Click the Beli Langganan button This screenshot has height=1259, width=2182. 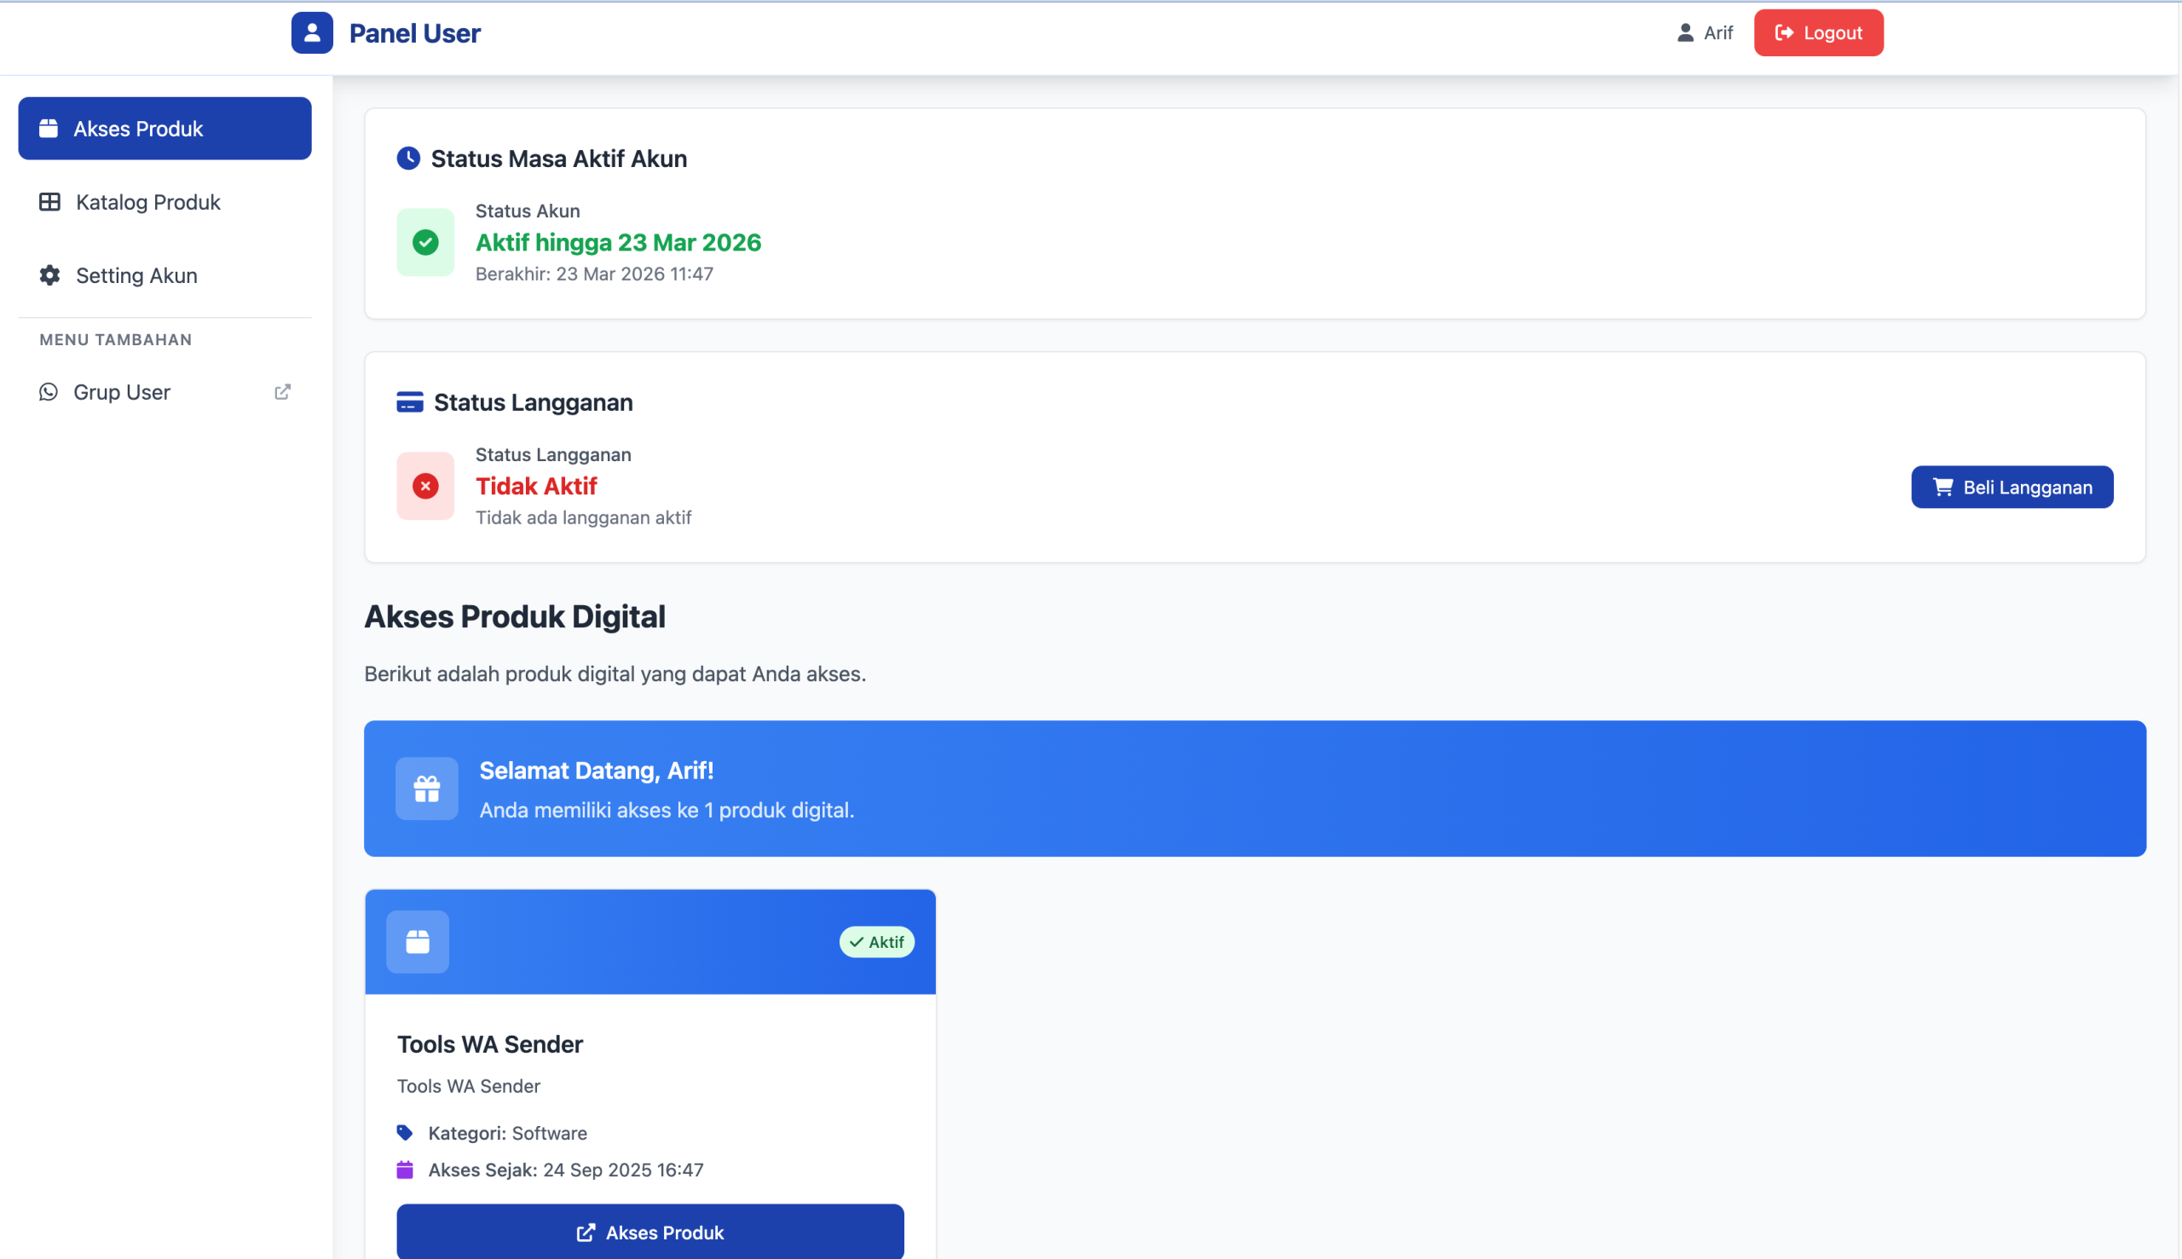(2012, 487)
